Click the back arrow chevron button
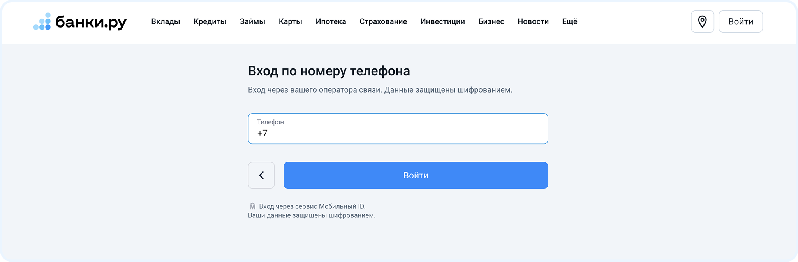798x262 pixels. click(261, 175)
